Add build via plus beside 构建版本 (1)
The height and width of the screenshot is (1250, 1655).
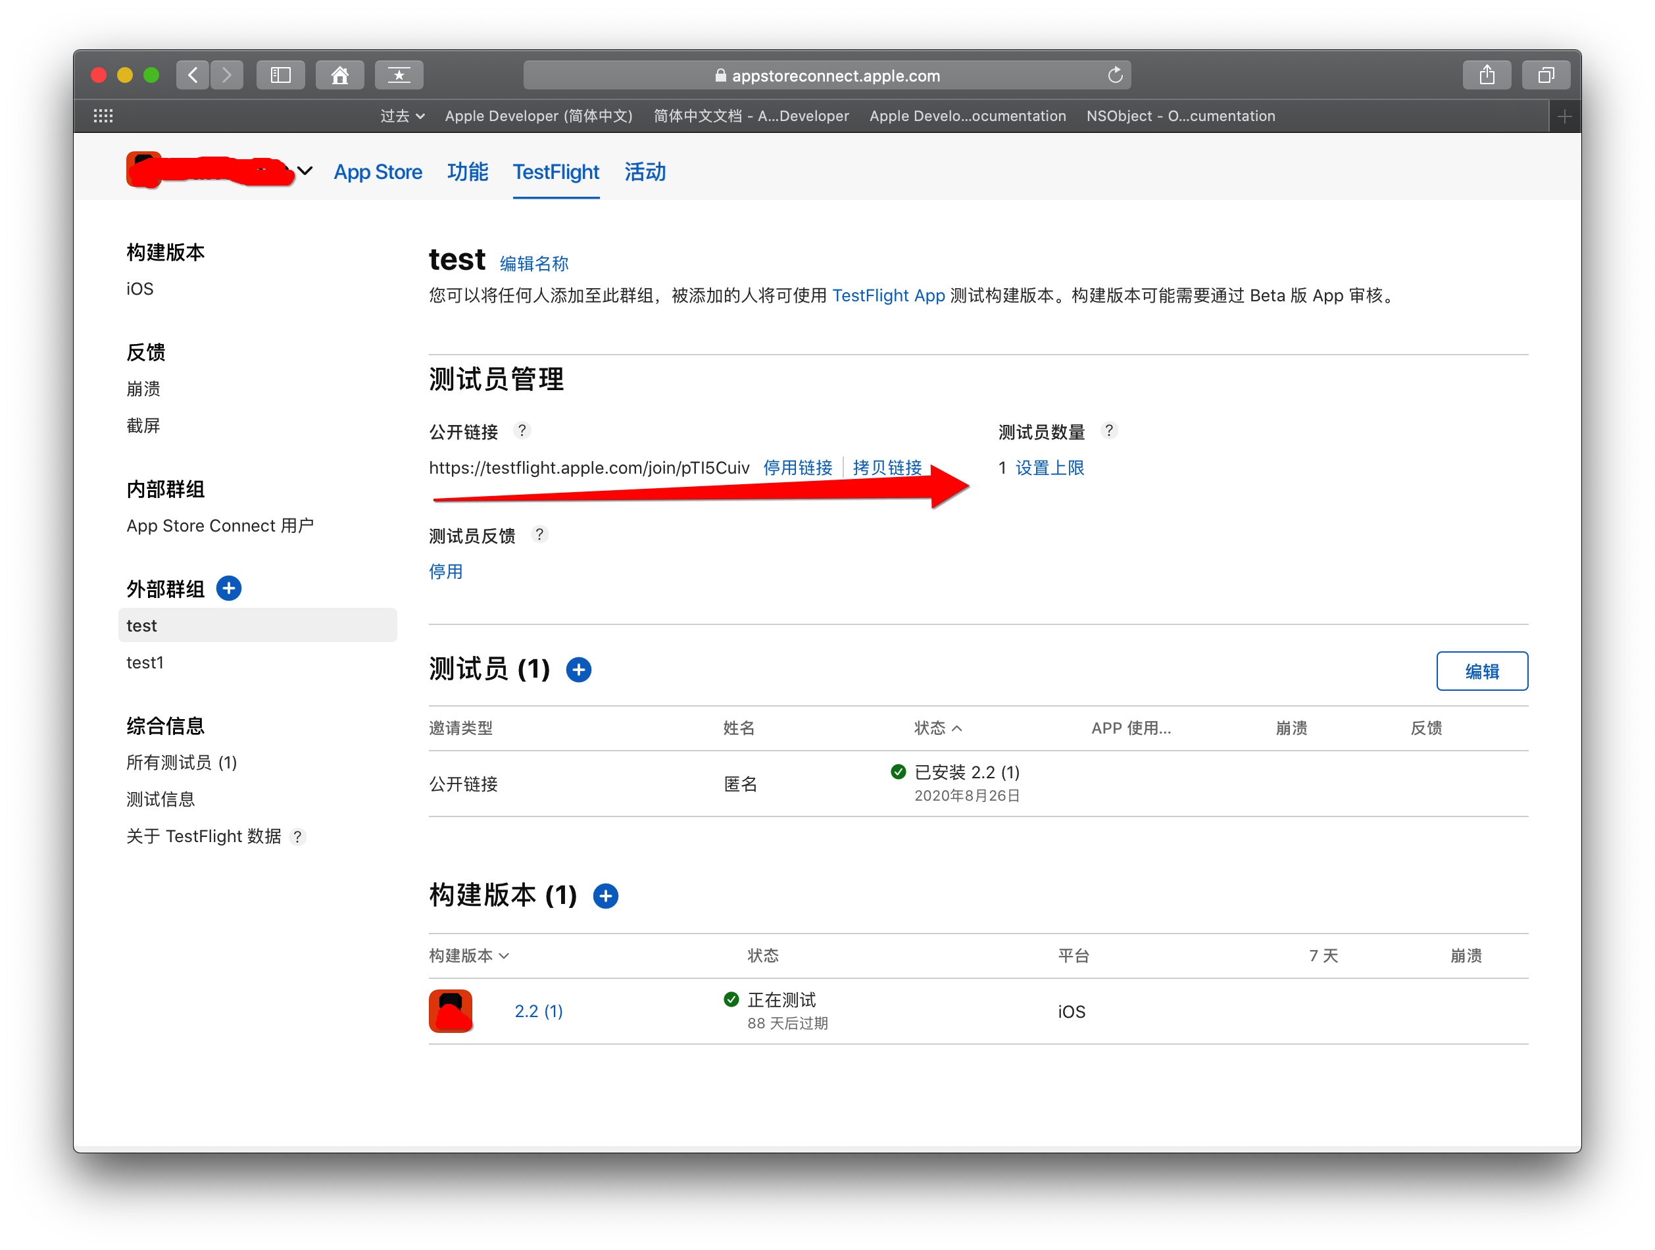click(x=605, y=895)
